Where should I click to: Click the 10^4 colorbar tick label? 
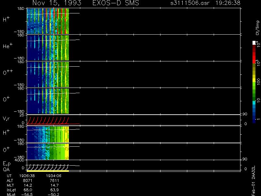(x=258, y=43)
